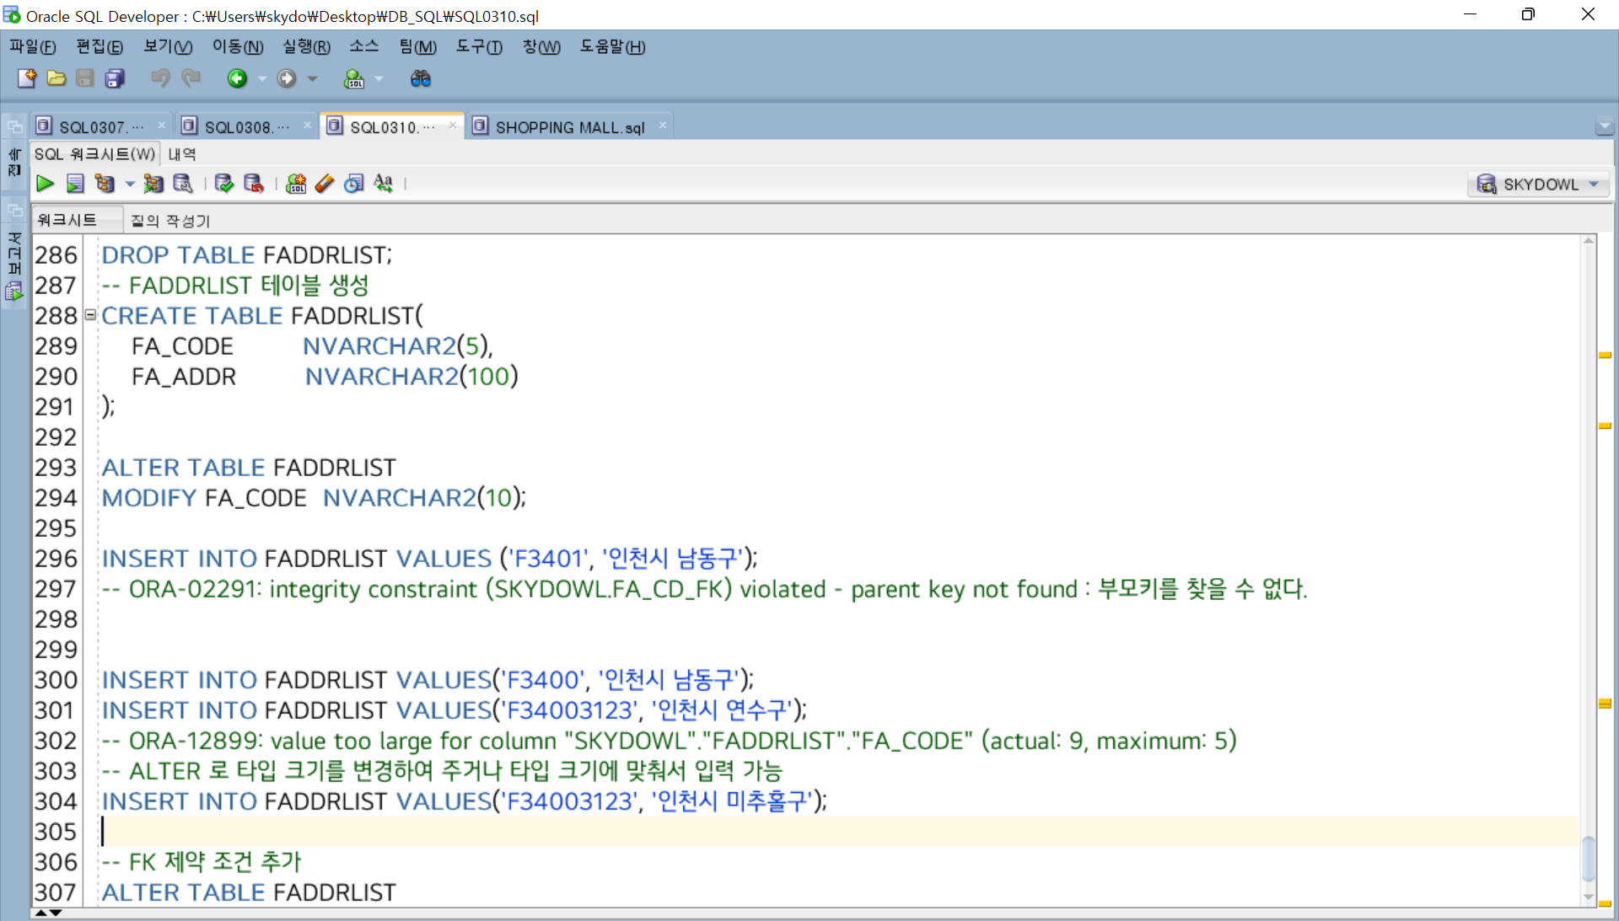Run the statement with the green play icon
This screenshot has width=1619, height=921.
click(45, 184)
